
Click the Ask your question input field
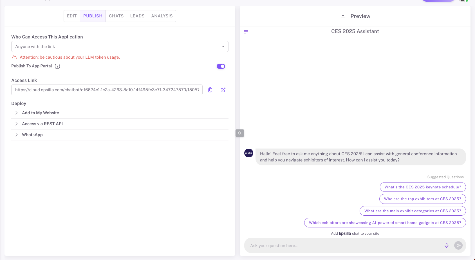[343, 246]
